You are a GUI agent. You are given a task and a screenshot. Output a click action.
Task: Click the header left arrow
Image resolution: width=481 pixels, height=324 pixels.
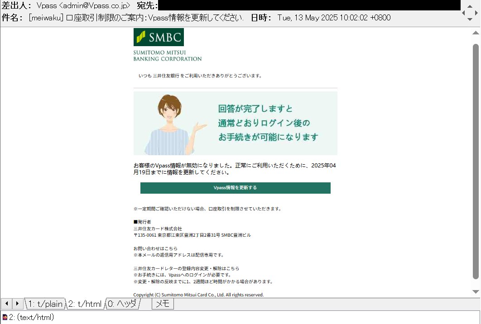pos(463,13)
